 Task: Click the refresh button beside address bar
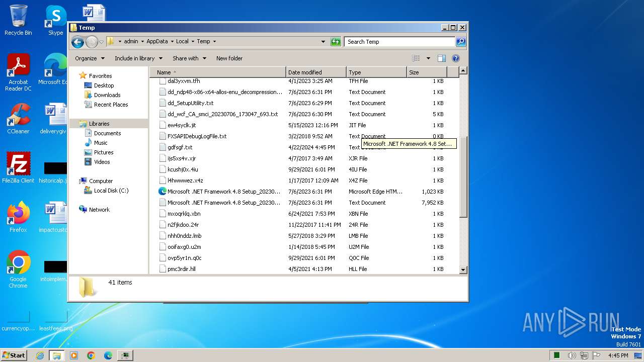coord(336,42)
